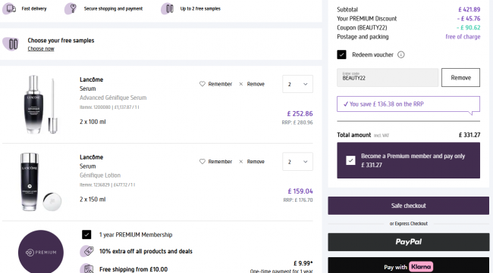Click the heart icon for Génifique Lotion
Screen dimensions: 493x273
pyautogui.click(x=203, y=161)
